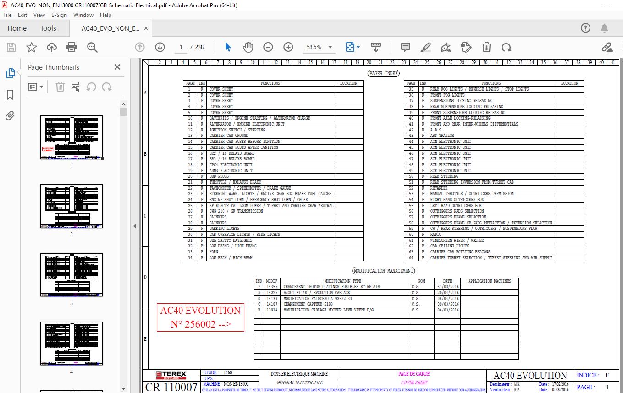Open Help with the question mark icon
This screenshot has width=623, height=393.
[x=585, y=28]
